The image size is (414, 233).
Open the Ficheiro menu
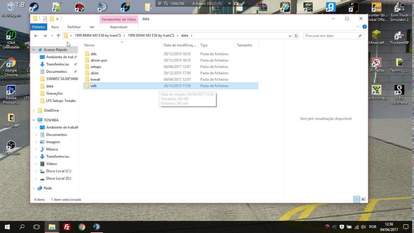[38, 27]
